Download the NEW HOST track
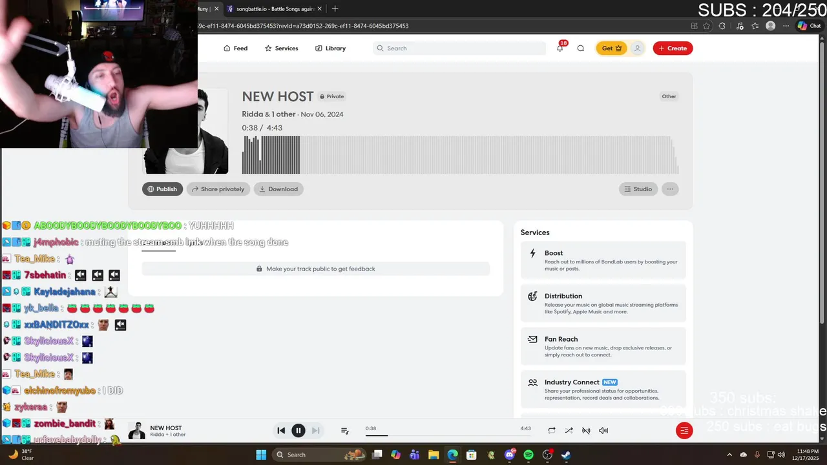The height and width of the screenshot is (465, 827). pos(278,189)
